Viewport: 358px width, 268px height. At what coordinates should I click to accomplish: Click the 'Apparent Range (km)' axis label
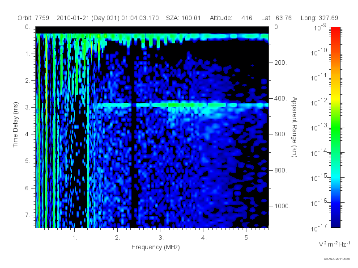[x=294, y=127]
